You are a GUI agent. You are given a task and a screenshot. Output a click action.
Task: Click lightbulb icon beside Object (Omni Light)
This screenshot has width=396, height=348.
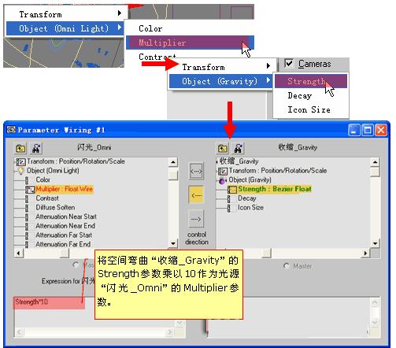[x=20, y=171]
